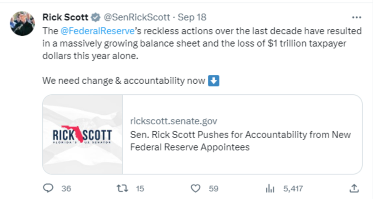Click the share upload icon
The height and width of the screenshot is (199, 373).
point(354,188)
